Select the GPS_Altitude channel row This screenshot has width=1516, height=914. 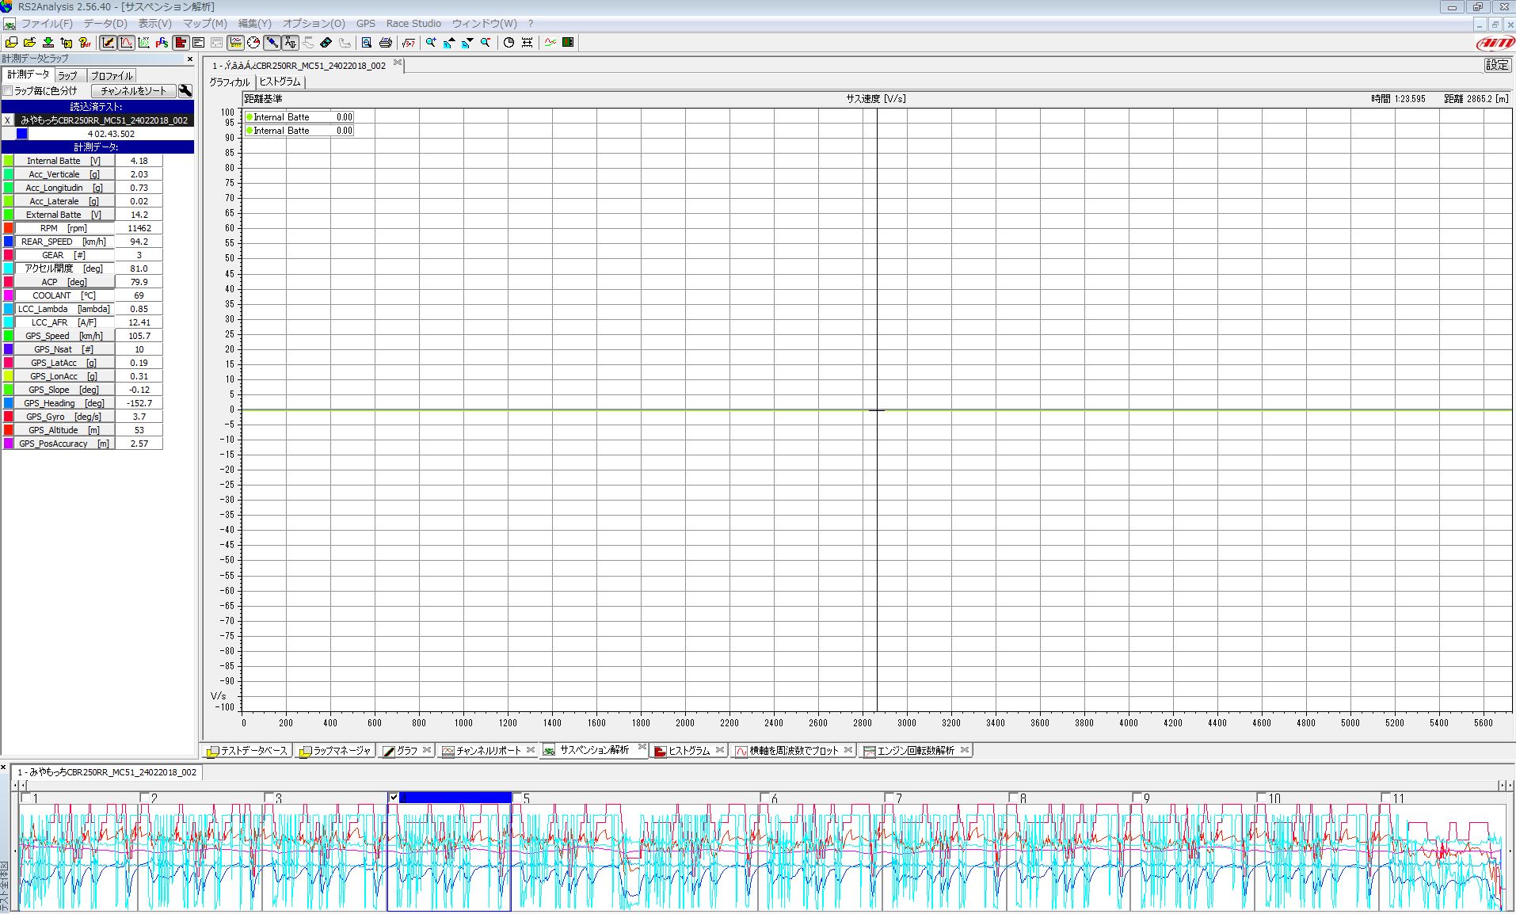pyautogui.click(x=64, y=430)
